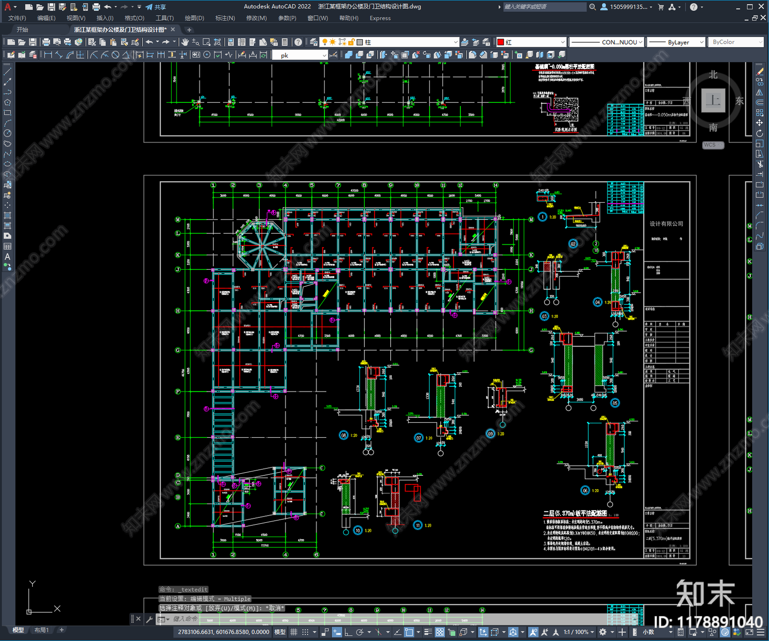Open the Plot printer icon

[x=46, y=42]
